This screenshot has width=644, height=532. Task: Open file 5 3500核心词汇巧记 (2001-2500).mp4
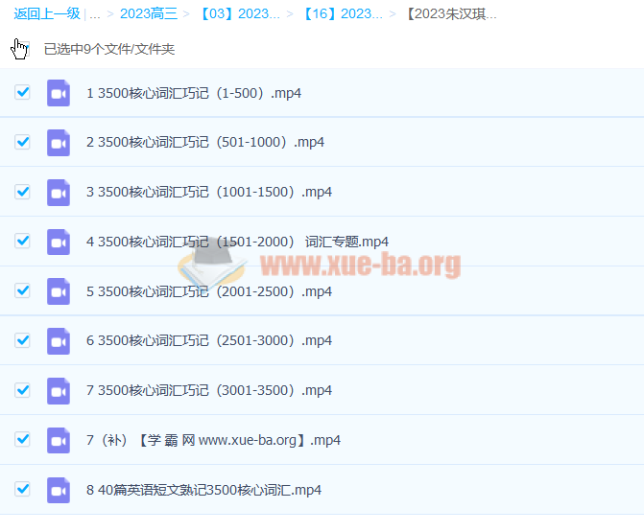[209, 291]
